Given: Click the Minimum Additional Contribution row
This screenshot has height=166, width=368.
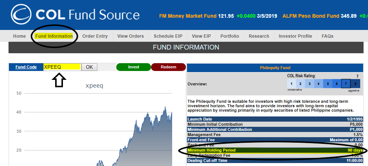Looking at the screenshot, I should point(275,129).
